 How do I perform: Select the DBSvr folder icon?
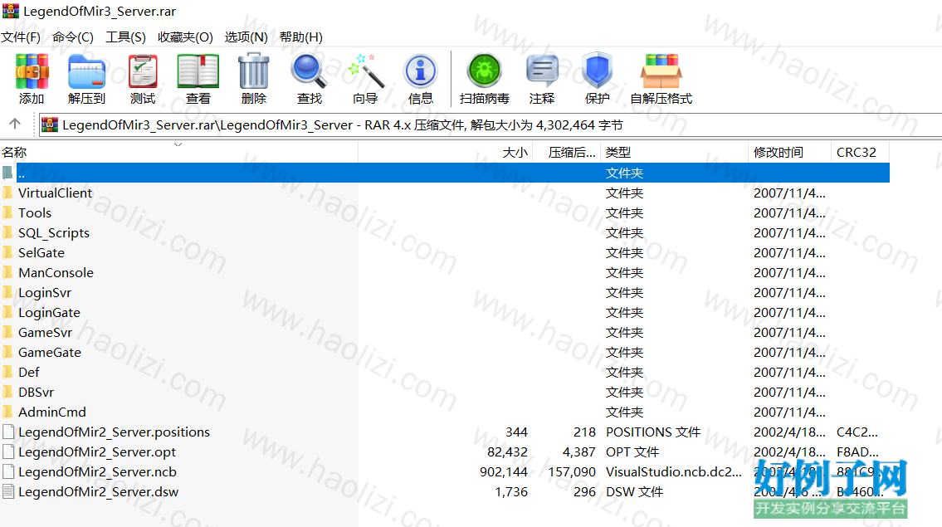coord(7,393)
